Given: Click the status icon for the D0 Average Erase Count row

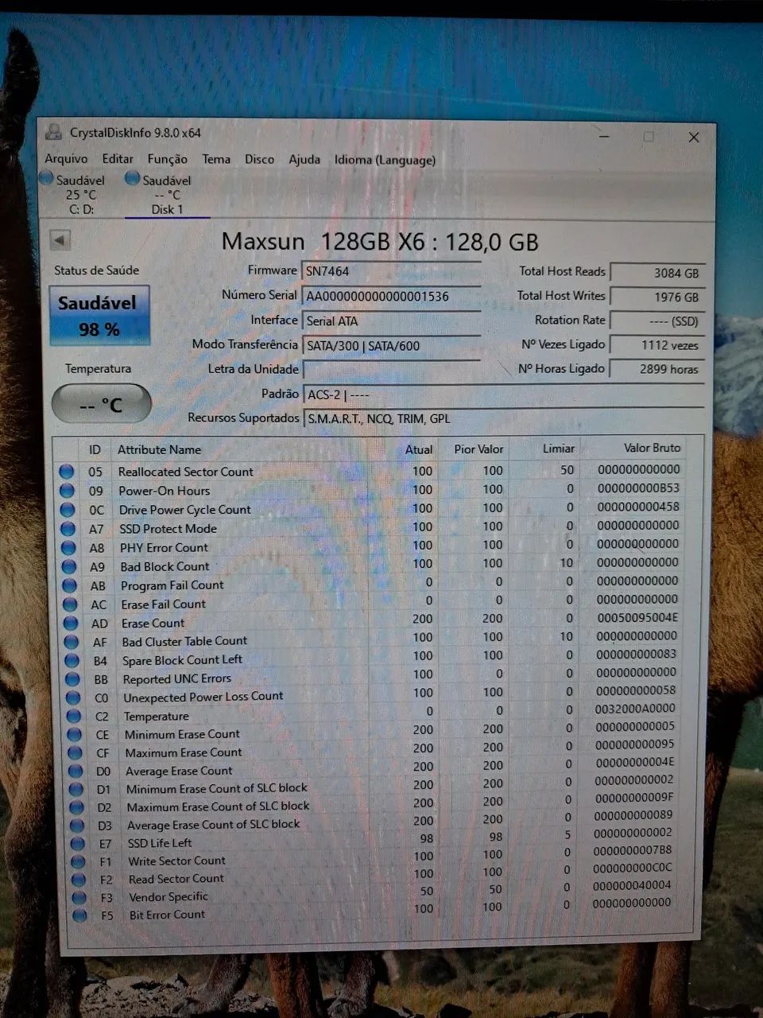Looking at the screenshot, I should pos(76,771).
